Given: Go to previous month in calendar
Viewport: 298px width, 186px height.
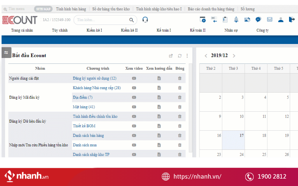Looking at the screenshot, I should [x=206, y=56].
